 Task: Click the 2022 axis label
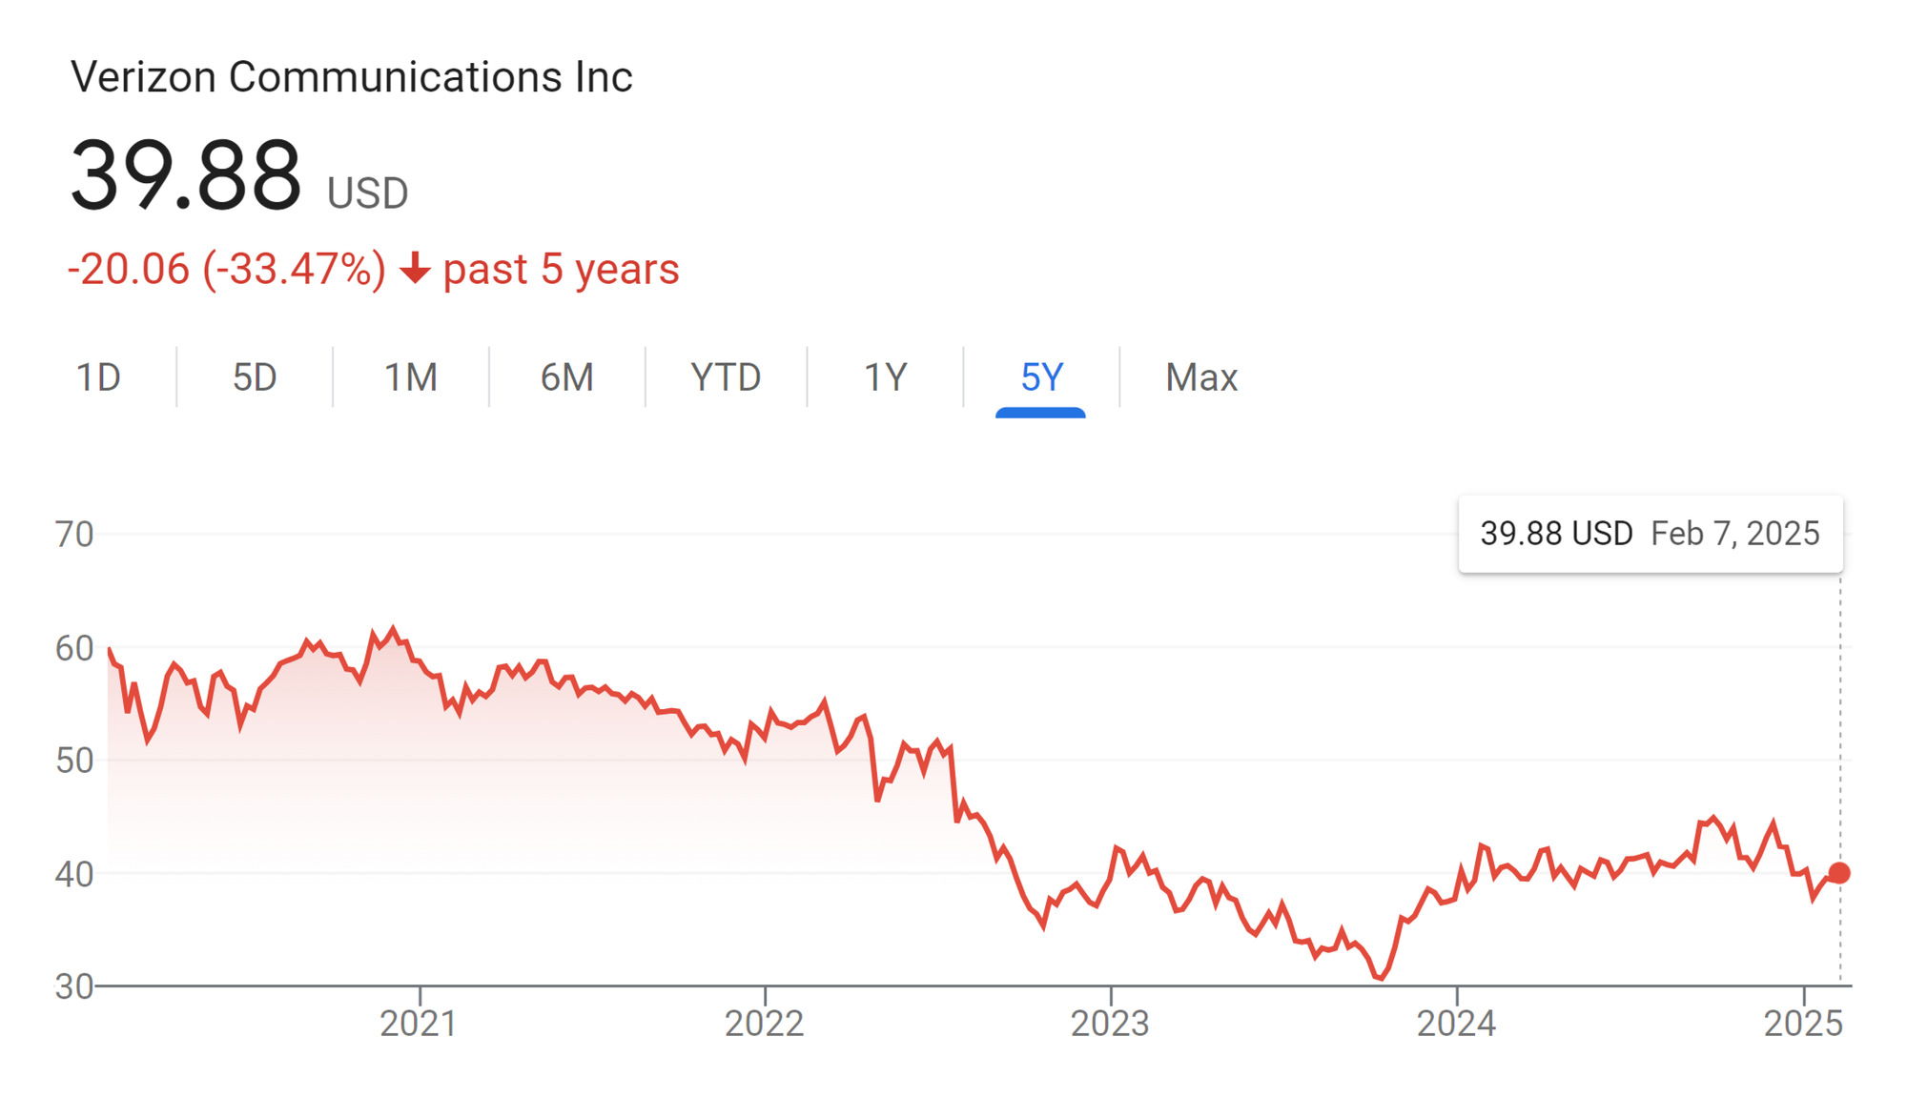[x=765, y=1023]
